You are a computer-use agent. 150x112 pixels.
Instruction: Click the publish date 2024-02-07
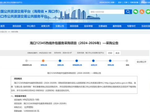tap(67, 53)
